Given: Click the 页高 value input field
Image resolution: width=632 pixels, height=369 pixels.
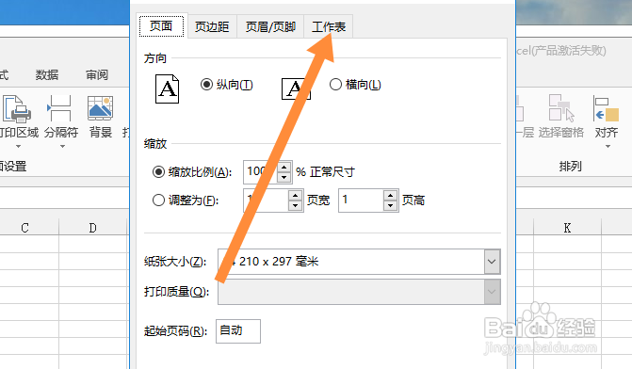Looking at the screenshot, I should 361,201.
